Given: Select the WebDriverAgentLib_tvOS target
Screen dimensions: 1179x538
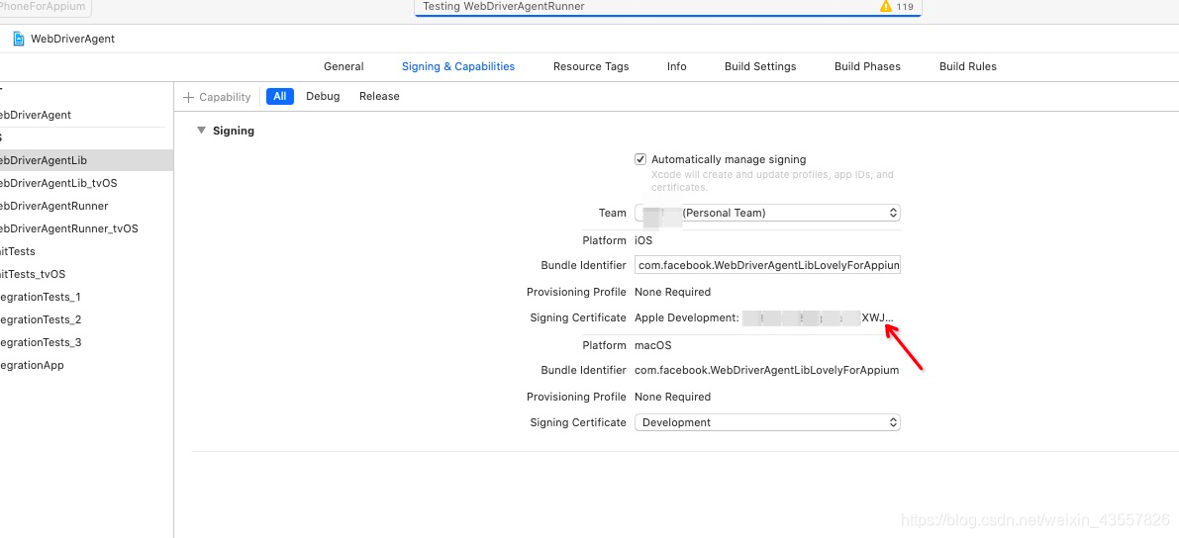Looking at the screenshot, I should click(86, 183).
